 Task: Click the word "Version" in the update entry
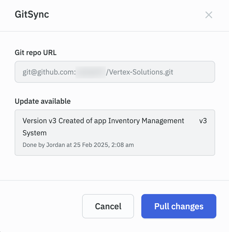pos(33,121)
